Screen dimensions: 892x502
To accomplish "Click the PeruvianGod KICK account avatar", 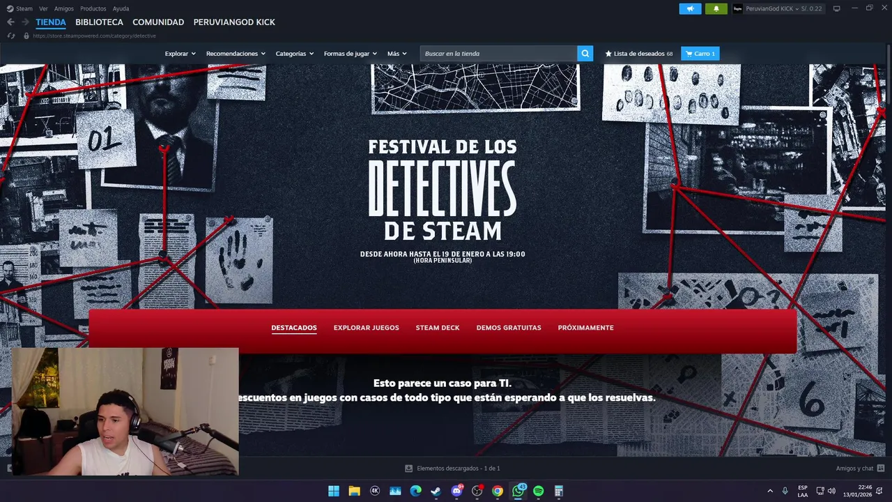I will (x=738, y=8).
